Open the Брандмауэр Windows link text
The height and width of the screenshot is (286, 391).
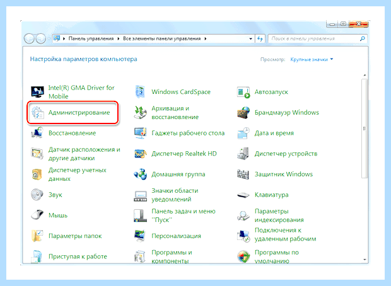[x=286, y=113]
